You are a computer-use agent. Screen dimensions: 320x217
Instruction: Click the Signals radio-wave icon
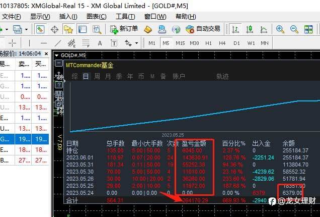click(x=176, y=29)
